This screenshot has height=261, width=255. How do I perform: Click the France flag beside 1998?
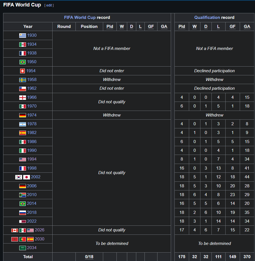point(23,168)
